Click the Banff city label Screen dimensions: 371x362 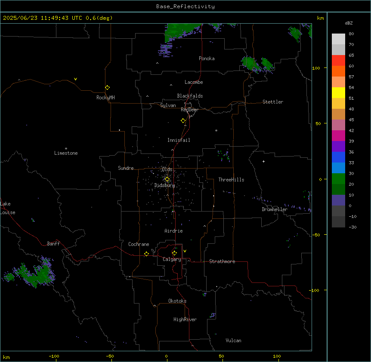pos(53,244)
